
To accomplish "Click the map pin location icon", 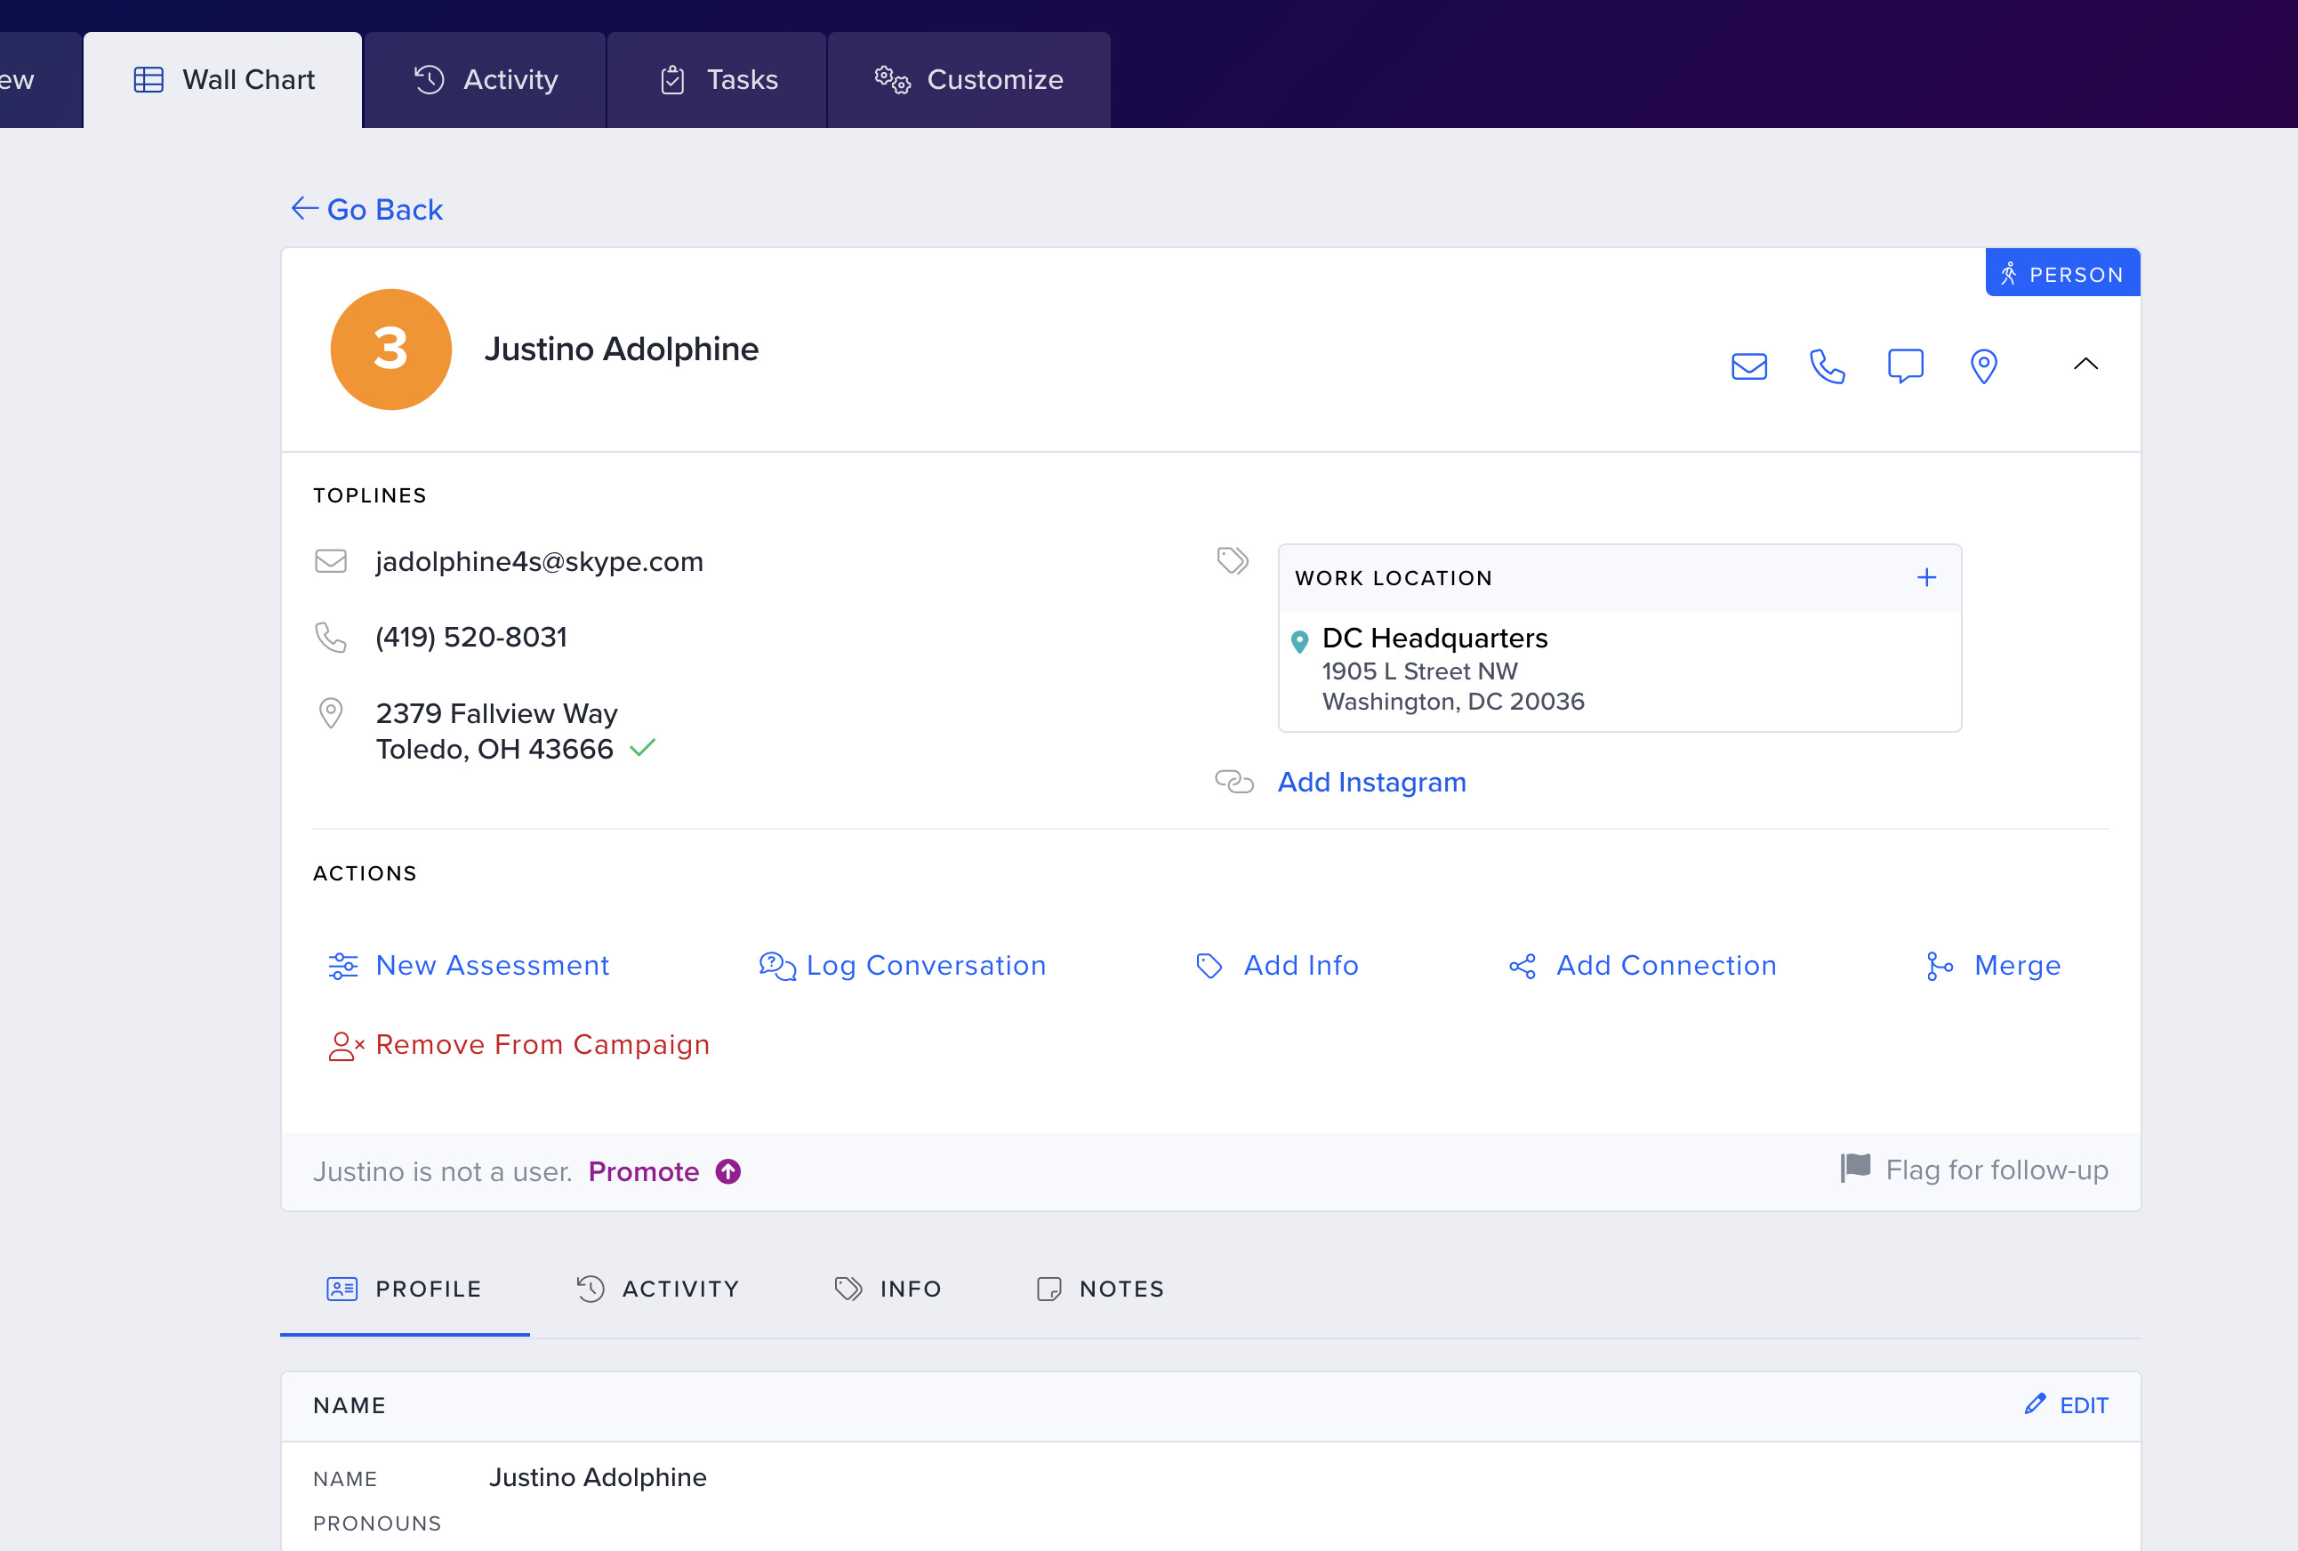I will click(1982, 366).
